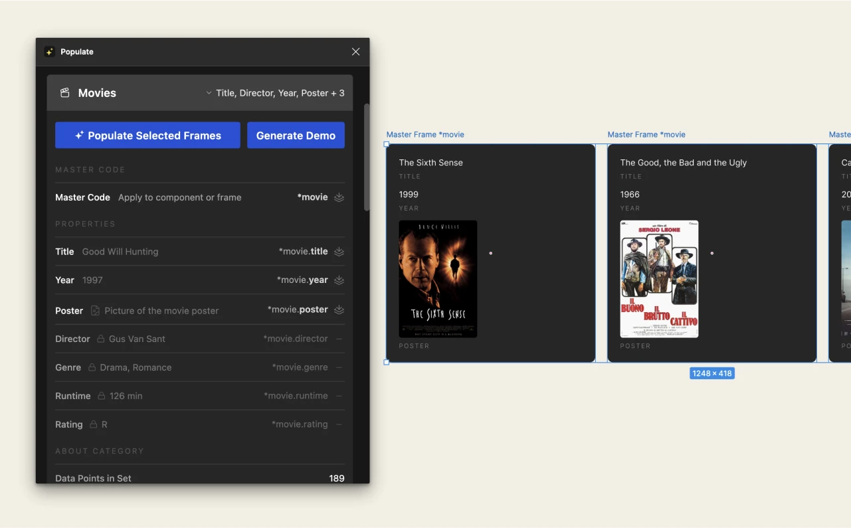Click the dash icon on *movie.genre row
This screenshot has width=851, height=528.
[339, 367]
